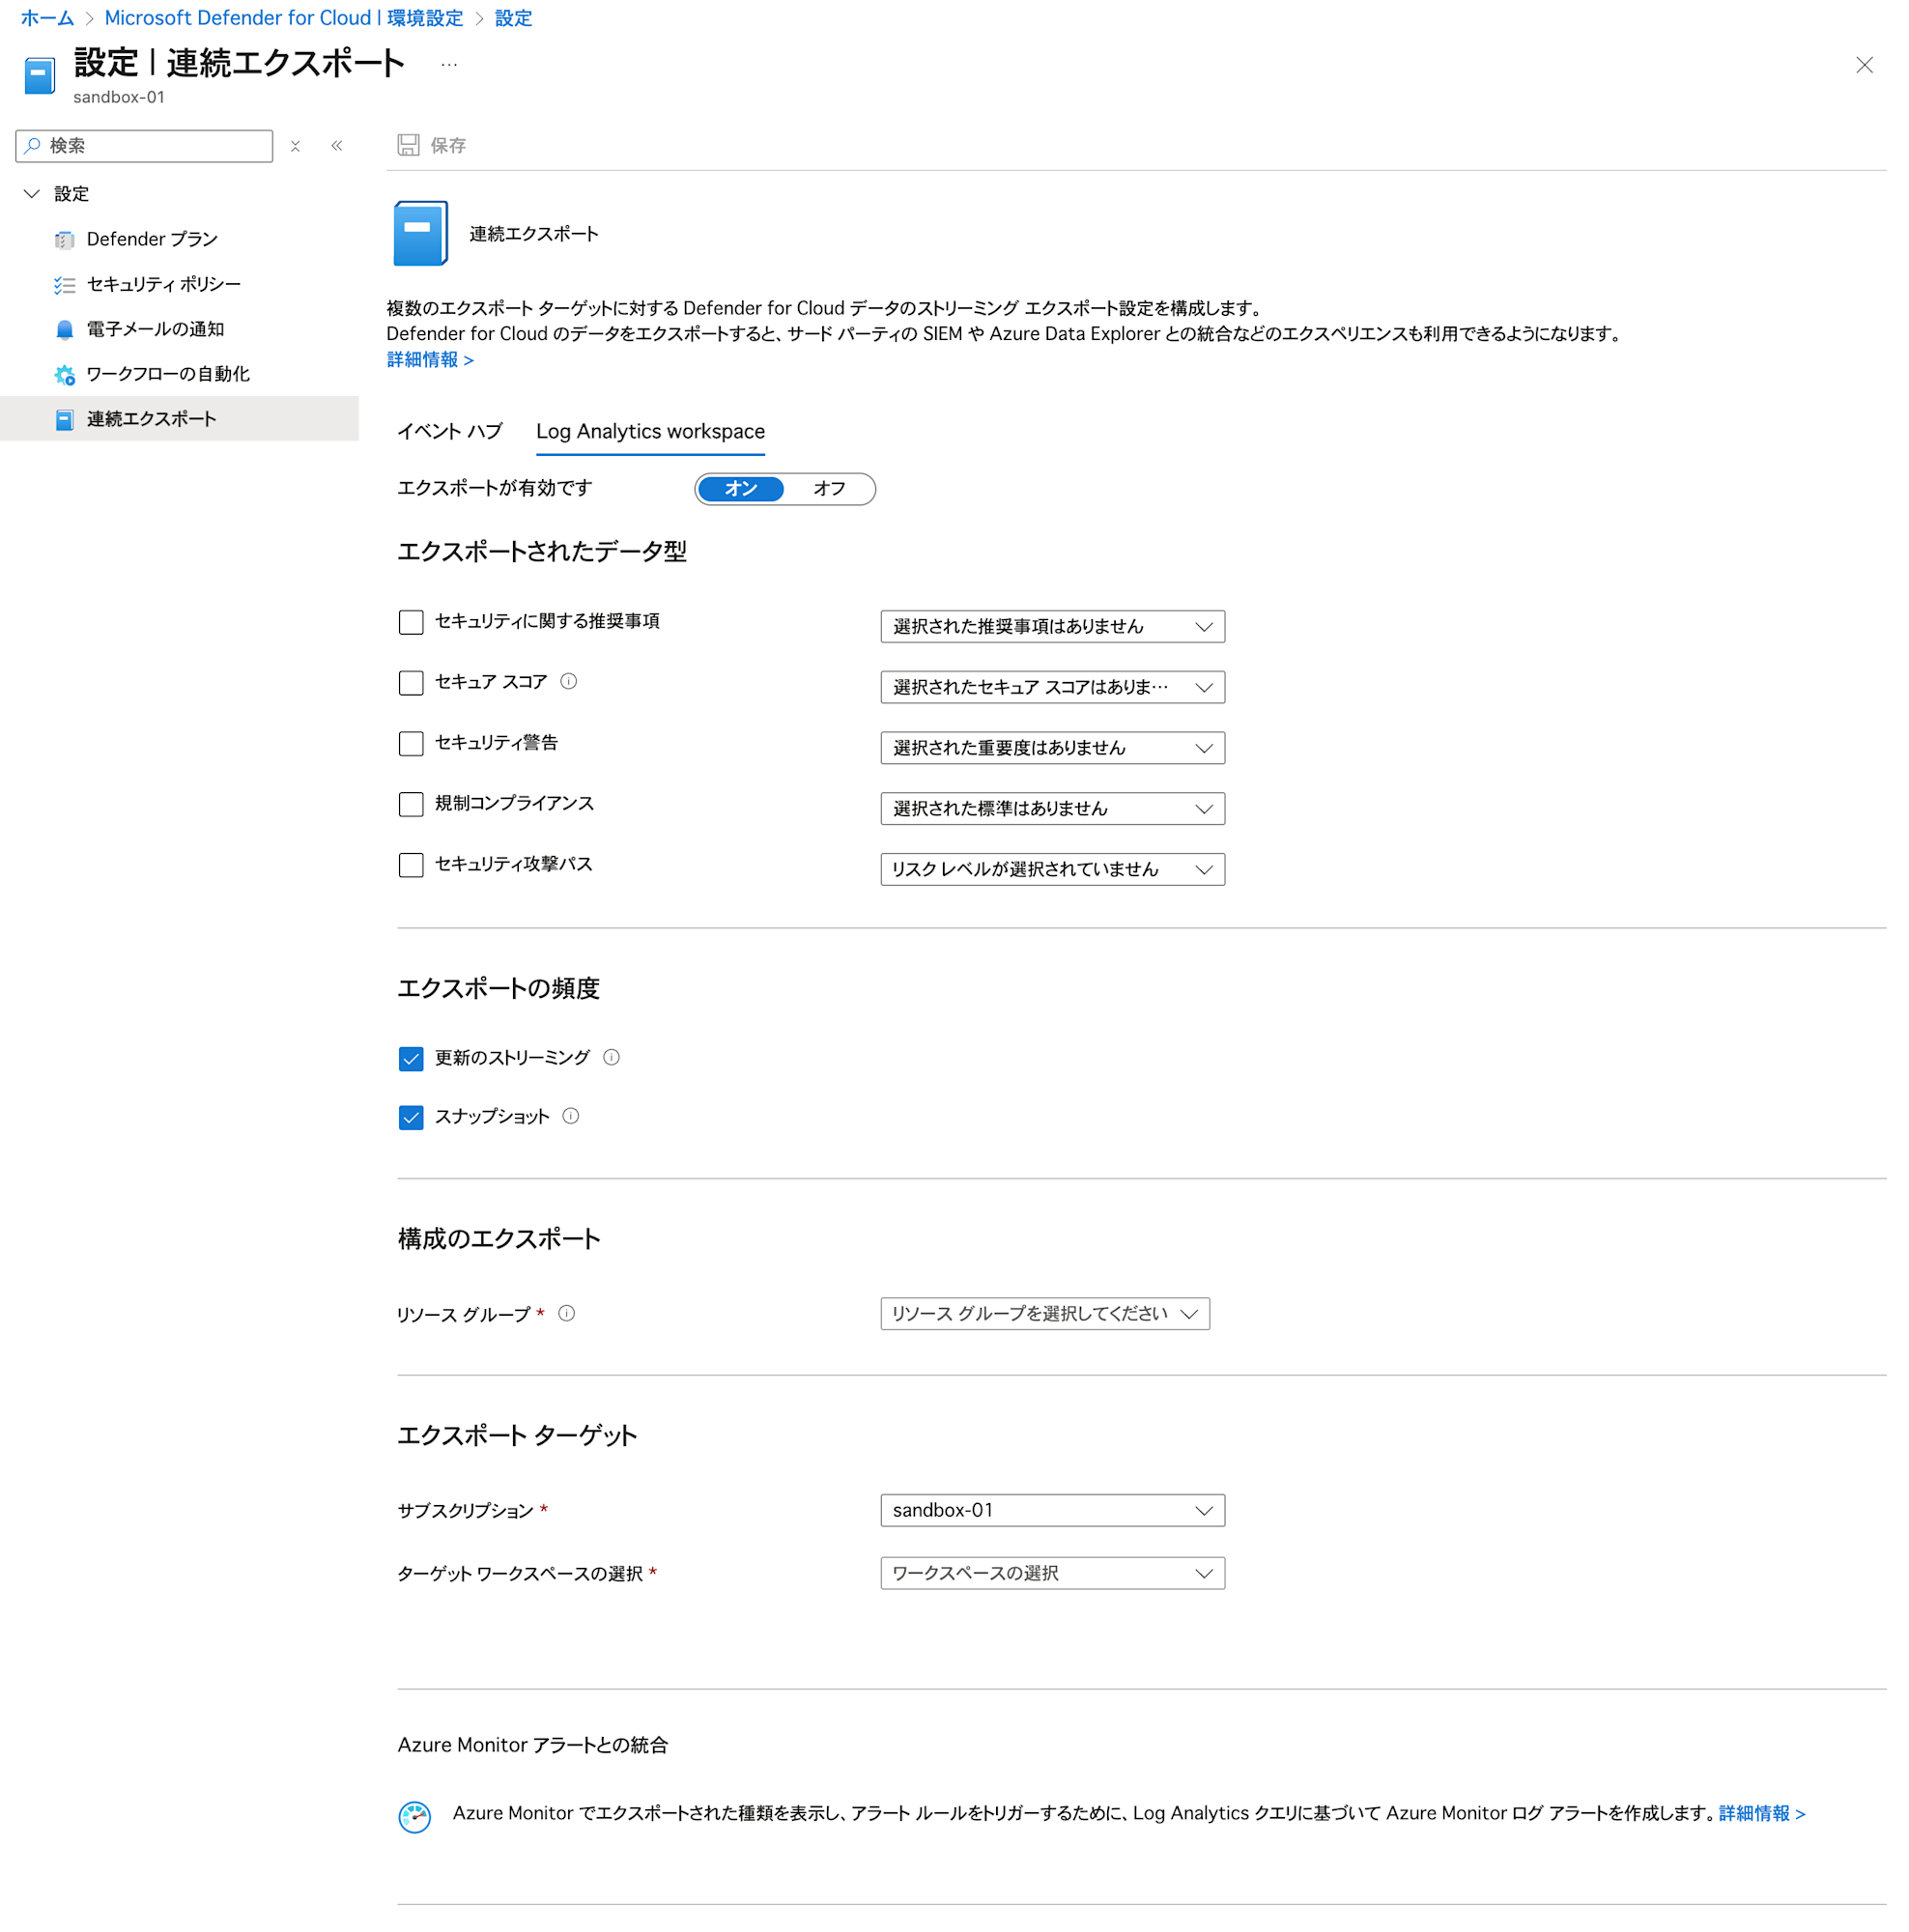Uncheck the スナップショット checkbox
The height and width of the screenshot is (1932, 1909).
point(411,1118)
